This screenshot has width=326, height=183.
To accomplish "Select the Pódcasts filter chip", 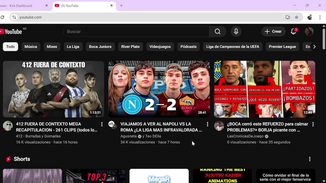I will pyautogui.click(x=188, y=47).
